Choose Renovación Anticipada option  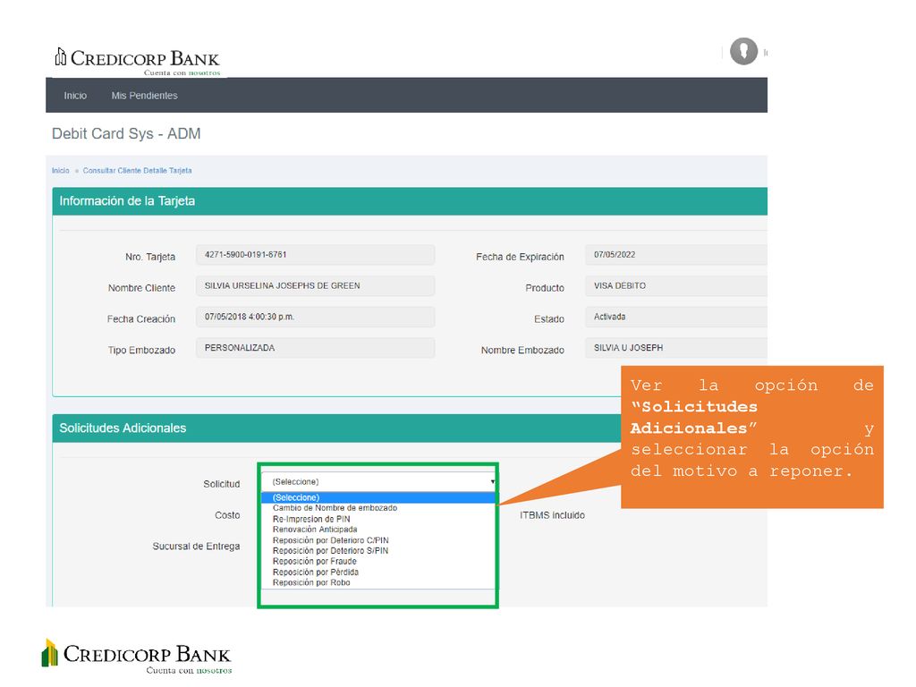(x=315, y=530)
